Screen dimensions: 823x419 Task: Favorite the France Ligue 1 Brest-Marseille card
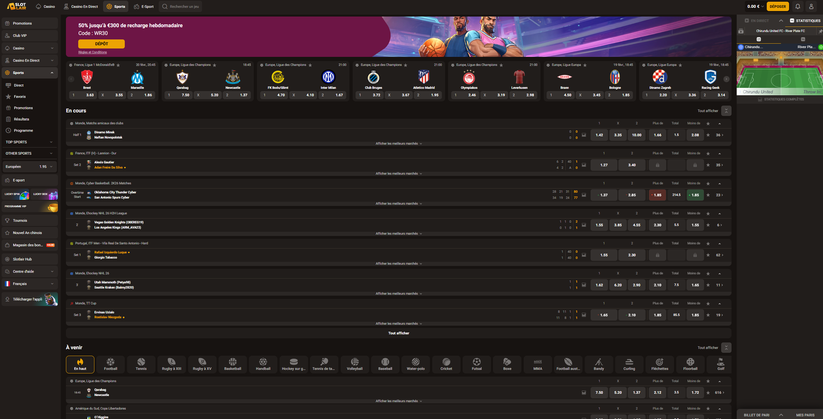(x=118, y=65)
